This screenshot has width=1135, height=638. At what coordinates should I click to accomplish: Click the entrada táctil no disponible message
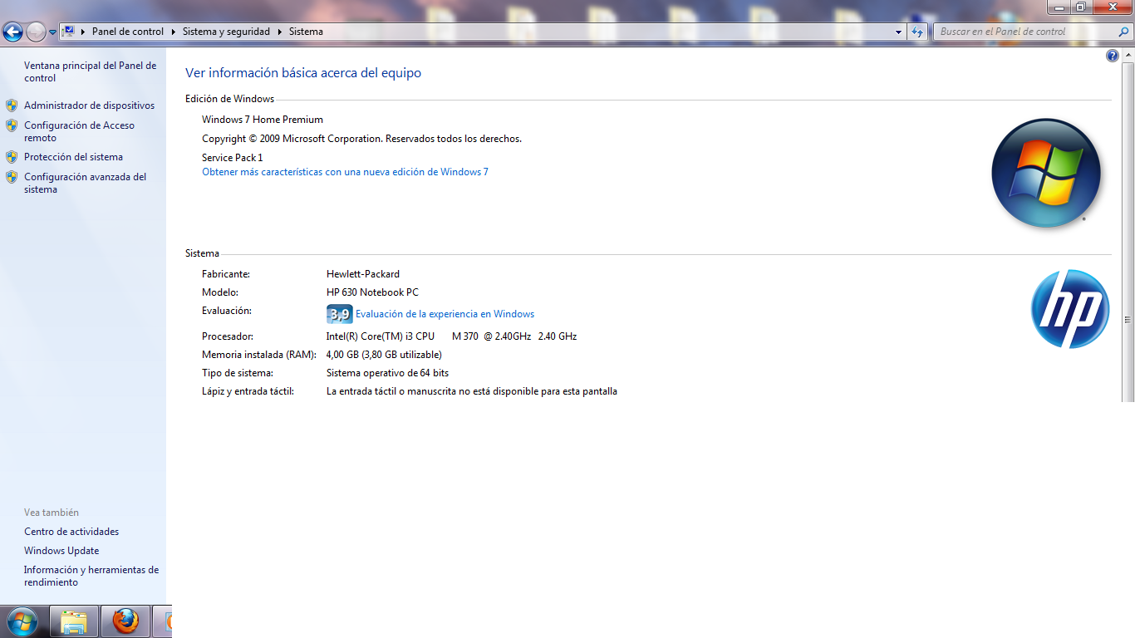pyautogui.click(x=472, y=391)
